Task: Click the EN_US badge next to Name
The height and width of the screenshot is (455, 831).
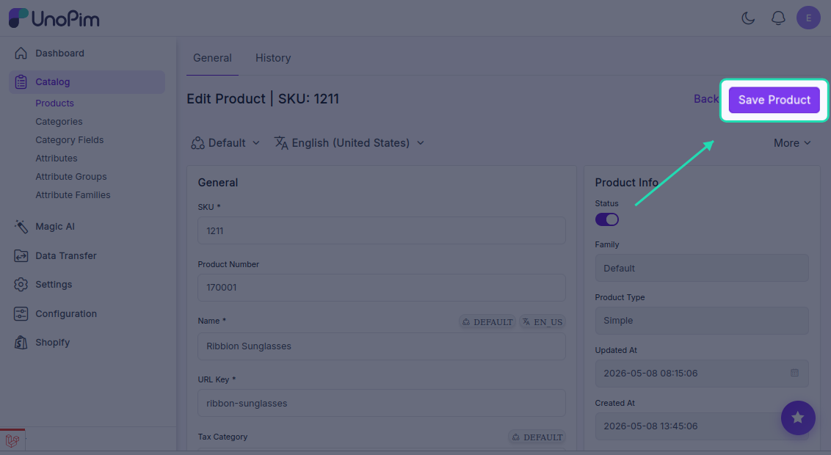Action: tap(542, 322)
